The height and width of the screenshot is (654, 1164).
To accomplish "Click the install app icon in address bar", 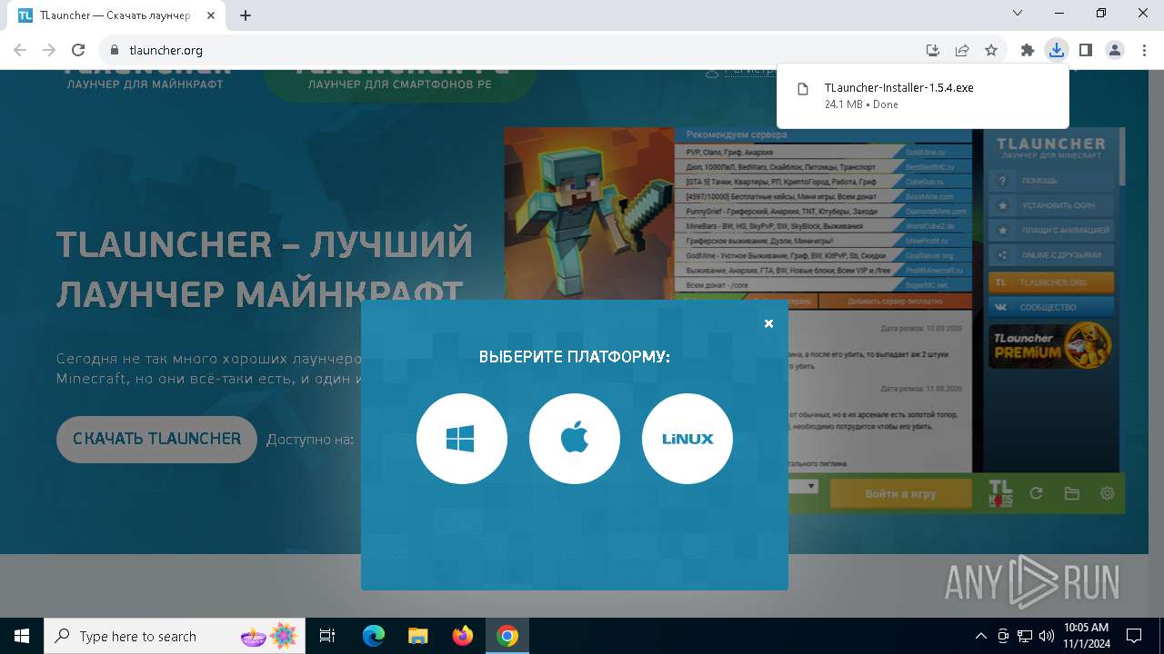I will (x=932, y=50).
